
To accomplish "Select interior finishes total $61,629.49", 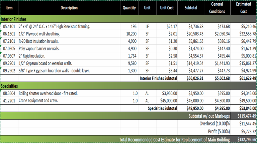I will [x=248, y=78].
